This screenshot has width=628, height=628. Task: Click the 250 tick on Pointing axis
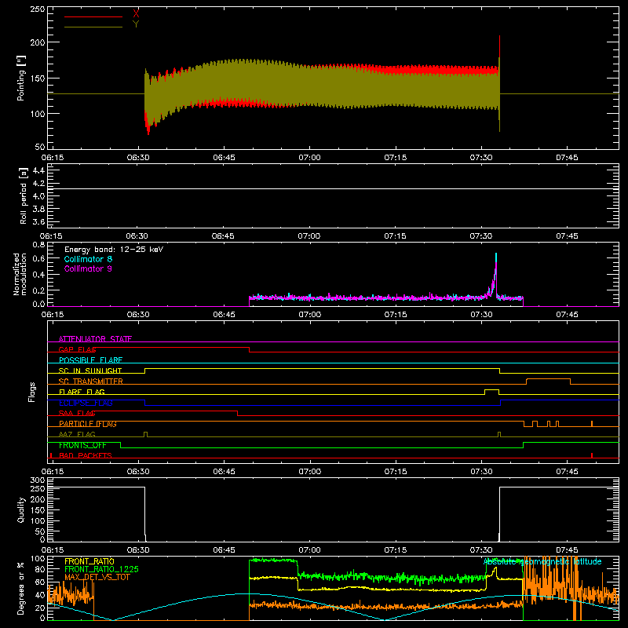point(38,9)
